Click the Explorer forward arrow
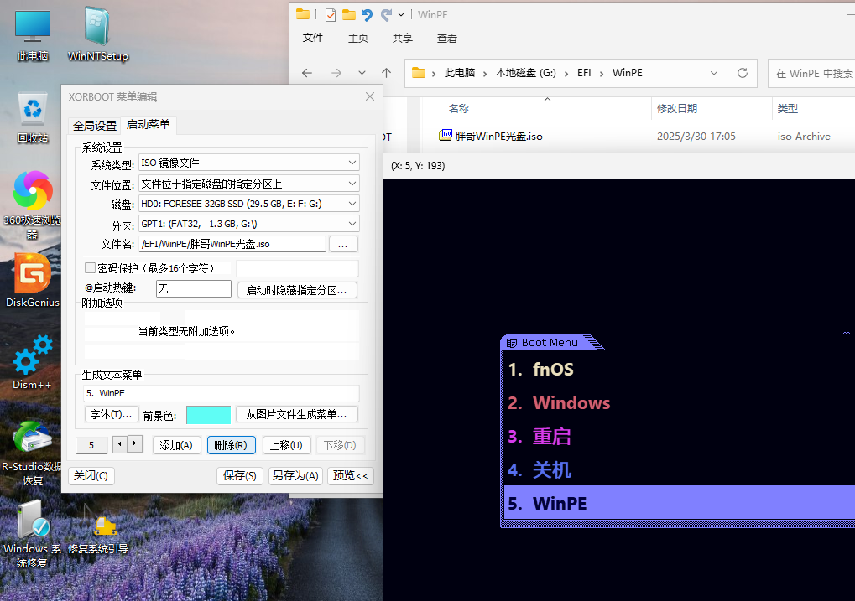855x601 pixels. pyautogui.click(x=336, y=73)
